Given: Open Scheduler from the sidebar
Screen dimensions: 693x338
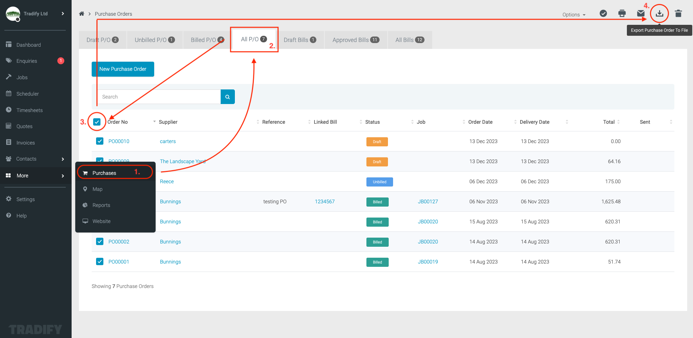Looking at the screenshot, I should 27,94.
